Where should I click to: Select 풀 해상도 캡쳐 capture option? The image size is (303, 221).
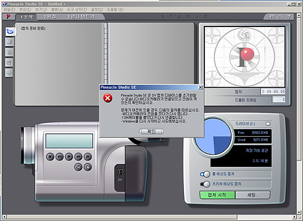tap(205, 174)
